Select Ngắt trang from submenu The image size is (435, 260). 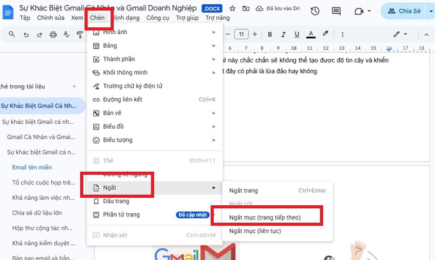(x=244, y=190)
